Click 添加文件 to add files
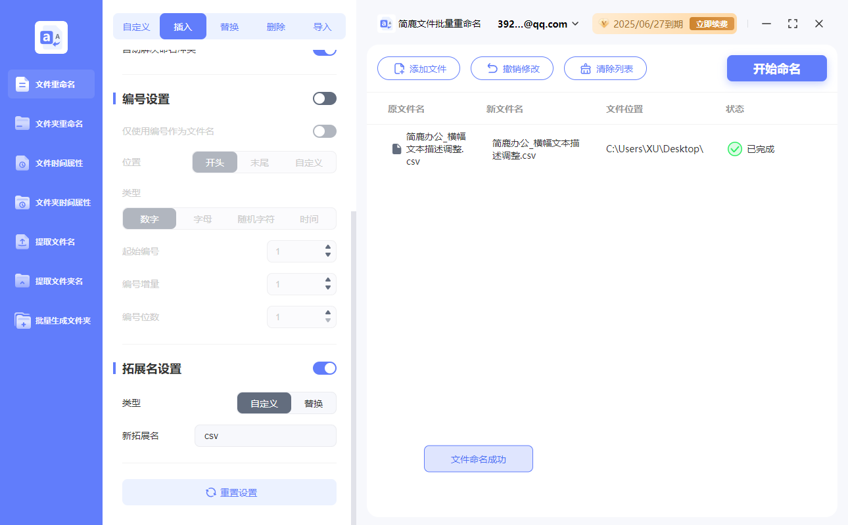 pyautogui.click(x=419, y=68)
